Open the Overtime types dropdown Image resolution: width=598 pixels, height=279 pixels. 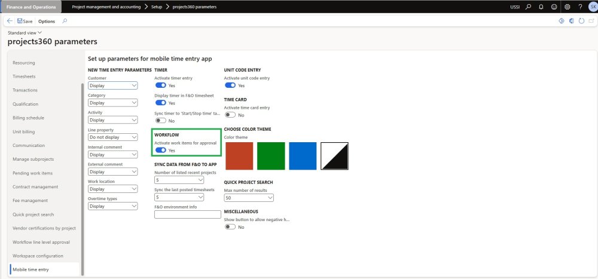112,206
